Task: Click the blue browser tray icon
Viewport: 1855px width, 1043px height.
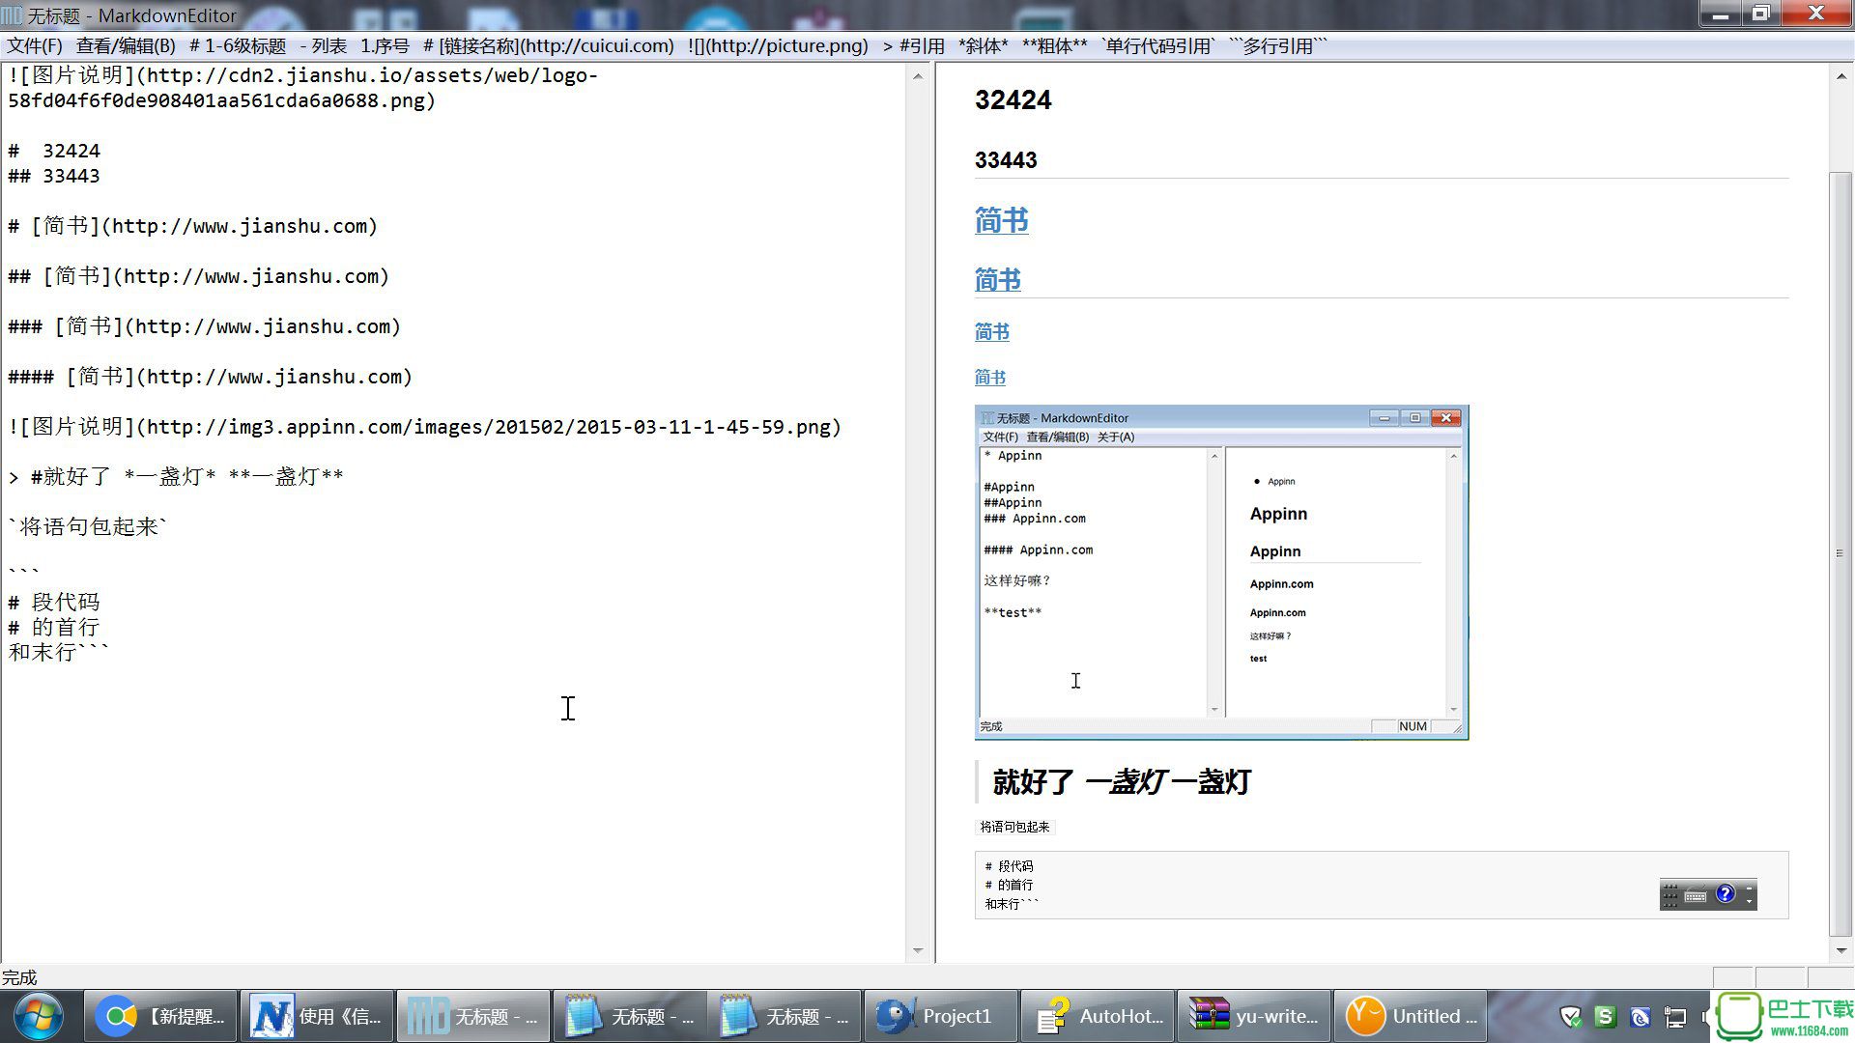Action: [x=1640, y=1016]
